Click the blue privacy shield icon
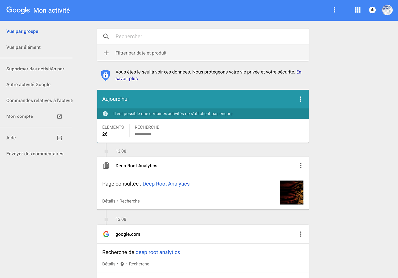398x278 pixels. click(105, 75)
